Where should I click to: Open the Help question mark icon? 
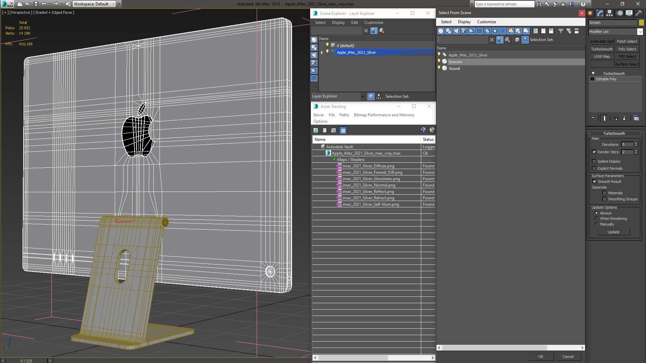[583, 4]
